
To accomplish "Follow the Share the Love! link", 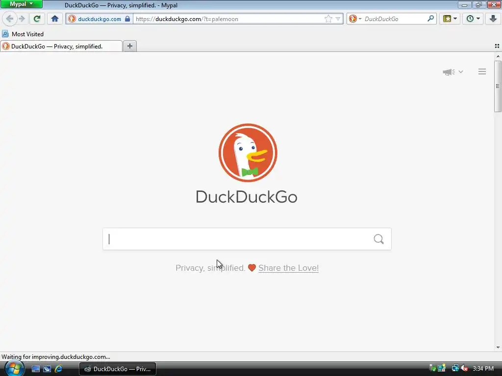I will (288, 268).
